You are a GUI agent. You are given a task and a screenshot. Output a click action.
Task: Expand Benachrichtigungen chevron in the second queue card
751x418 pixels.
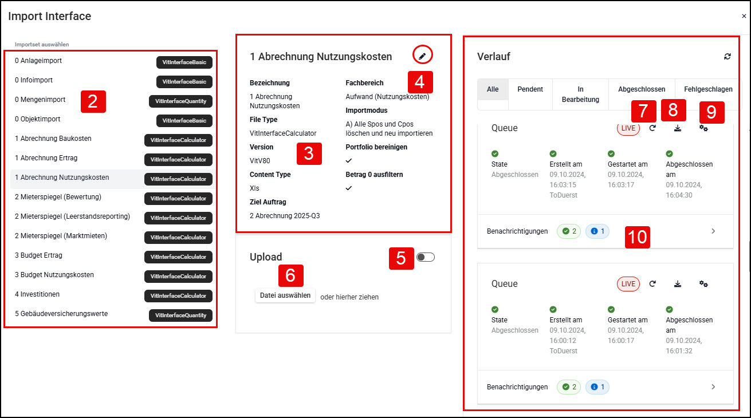pyautogui.click(x=713, y=387)
